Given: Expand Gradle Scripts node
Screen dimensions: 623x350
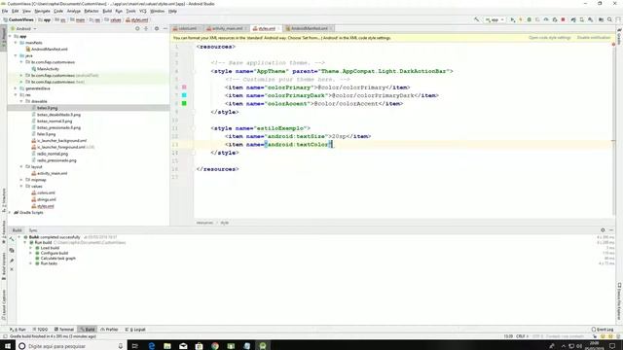Looking at the screenshot, I should click(x=11, y=212).
